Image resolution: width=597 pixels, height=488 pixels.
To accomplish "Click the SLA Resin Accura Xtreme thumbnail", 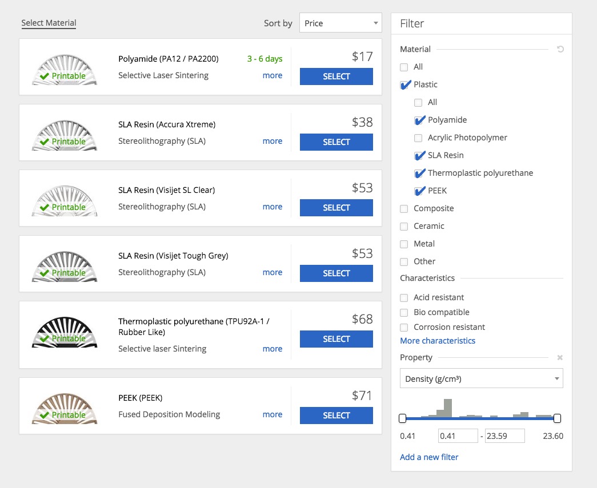I will point(64,135).
